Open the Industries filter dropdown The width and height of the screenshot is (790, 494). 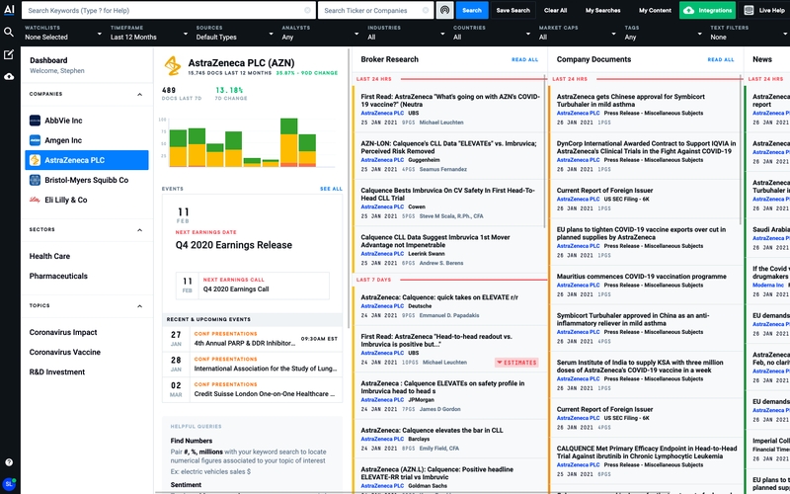406,33
